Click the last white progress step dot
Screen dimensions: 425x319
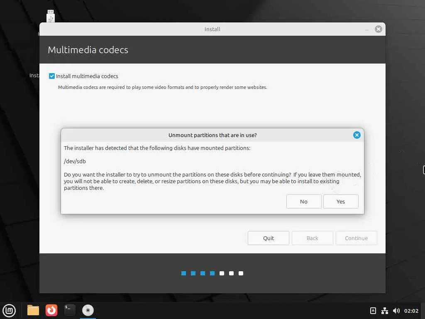[x=241, y=273]
